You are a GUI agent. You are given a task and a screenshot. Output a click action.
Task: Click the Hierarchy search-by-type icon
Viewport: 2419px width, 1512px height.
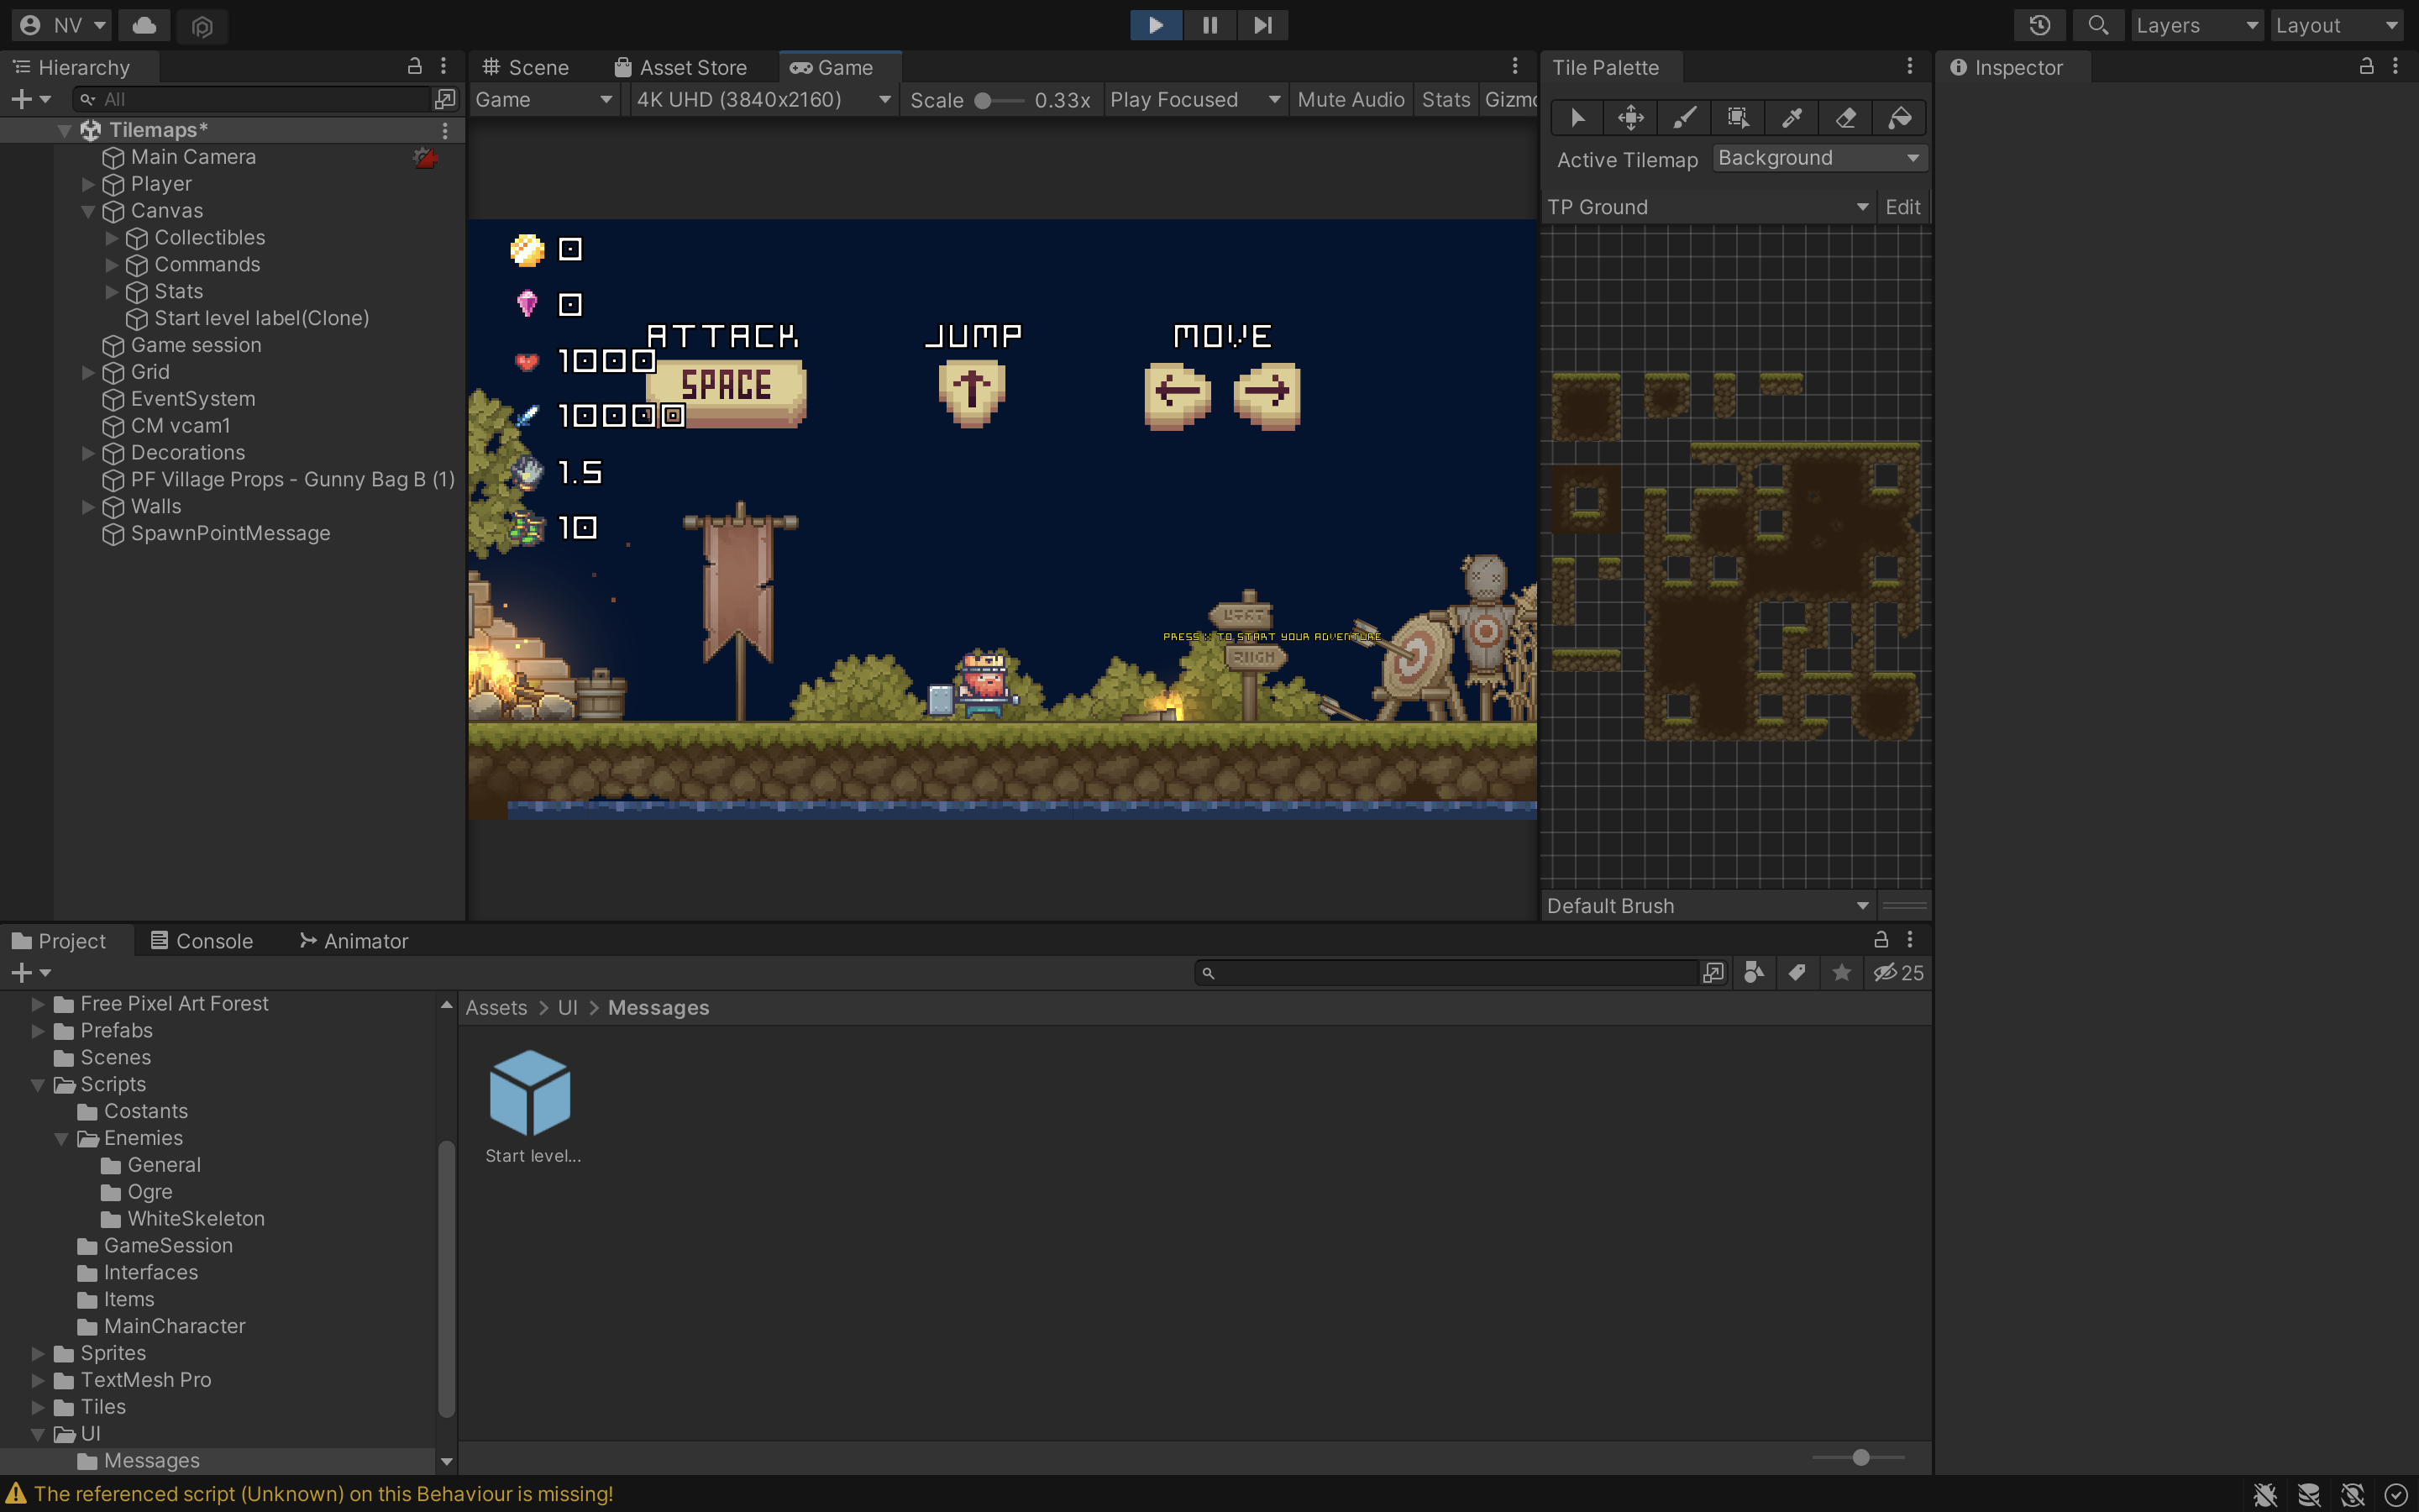click(x=445, y=99)
